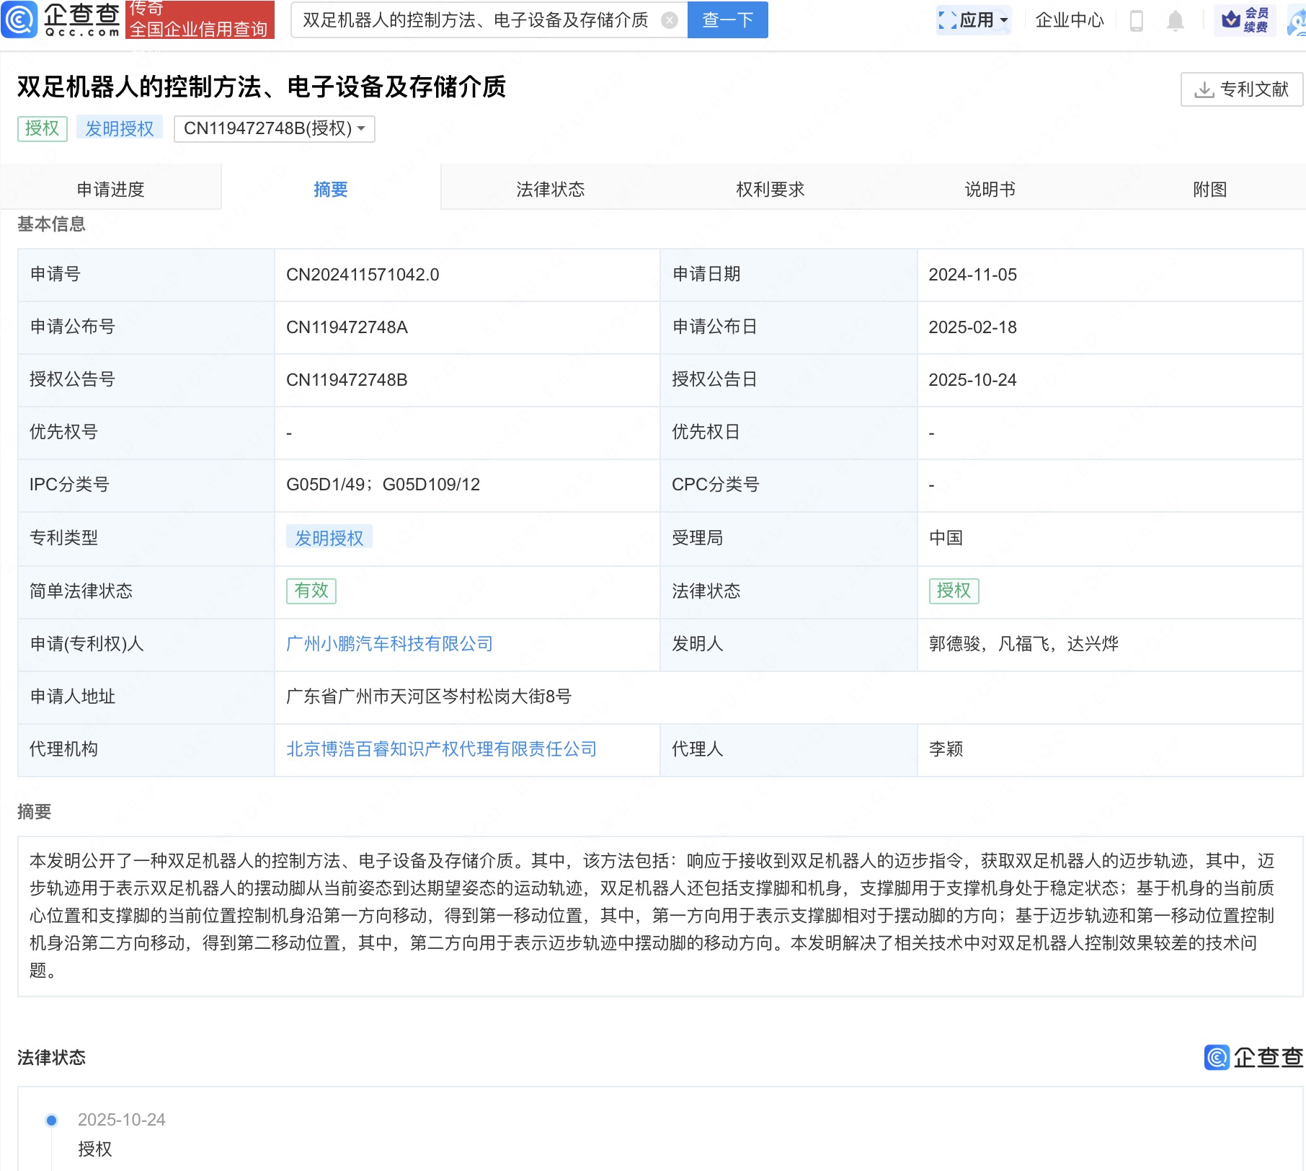Open the 广州小鹏汽车科技有限公司 applicant link
This screenshot has height=1171, width=1306.
(389, 644)
